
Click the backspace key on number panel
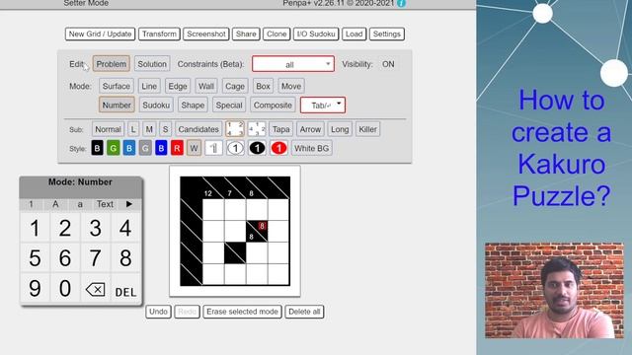(96, 289)
